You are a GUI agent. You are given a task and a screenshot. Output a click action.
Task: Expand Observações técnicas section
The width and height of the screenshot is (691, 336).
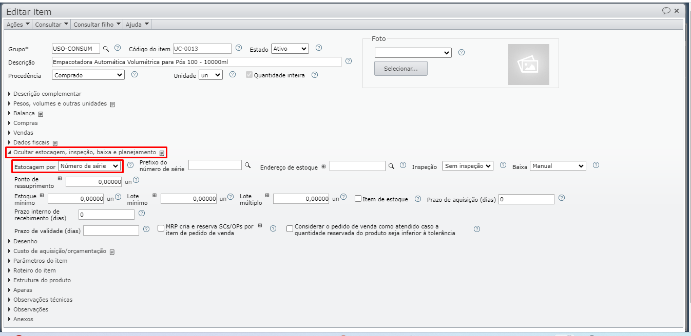point(40,300)
